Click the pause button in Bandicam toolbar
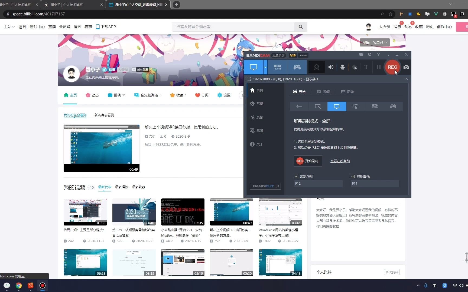 378,67
